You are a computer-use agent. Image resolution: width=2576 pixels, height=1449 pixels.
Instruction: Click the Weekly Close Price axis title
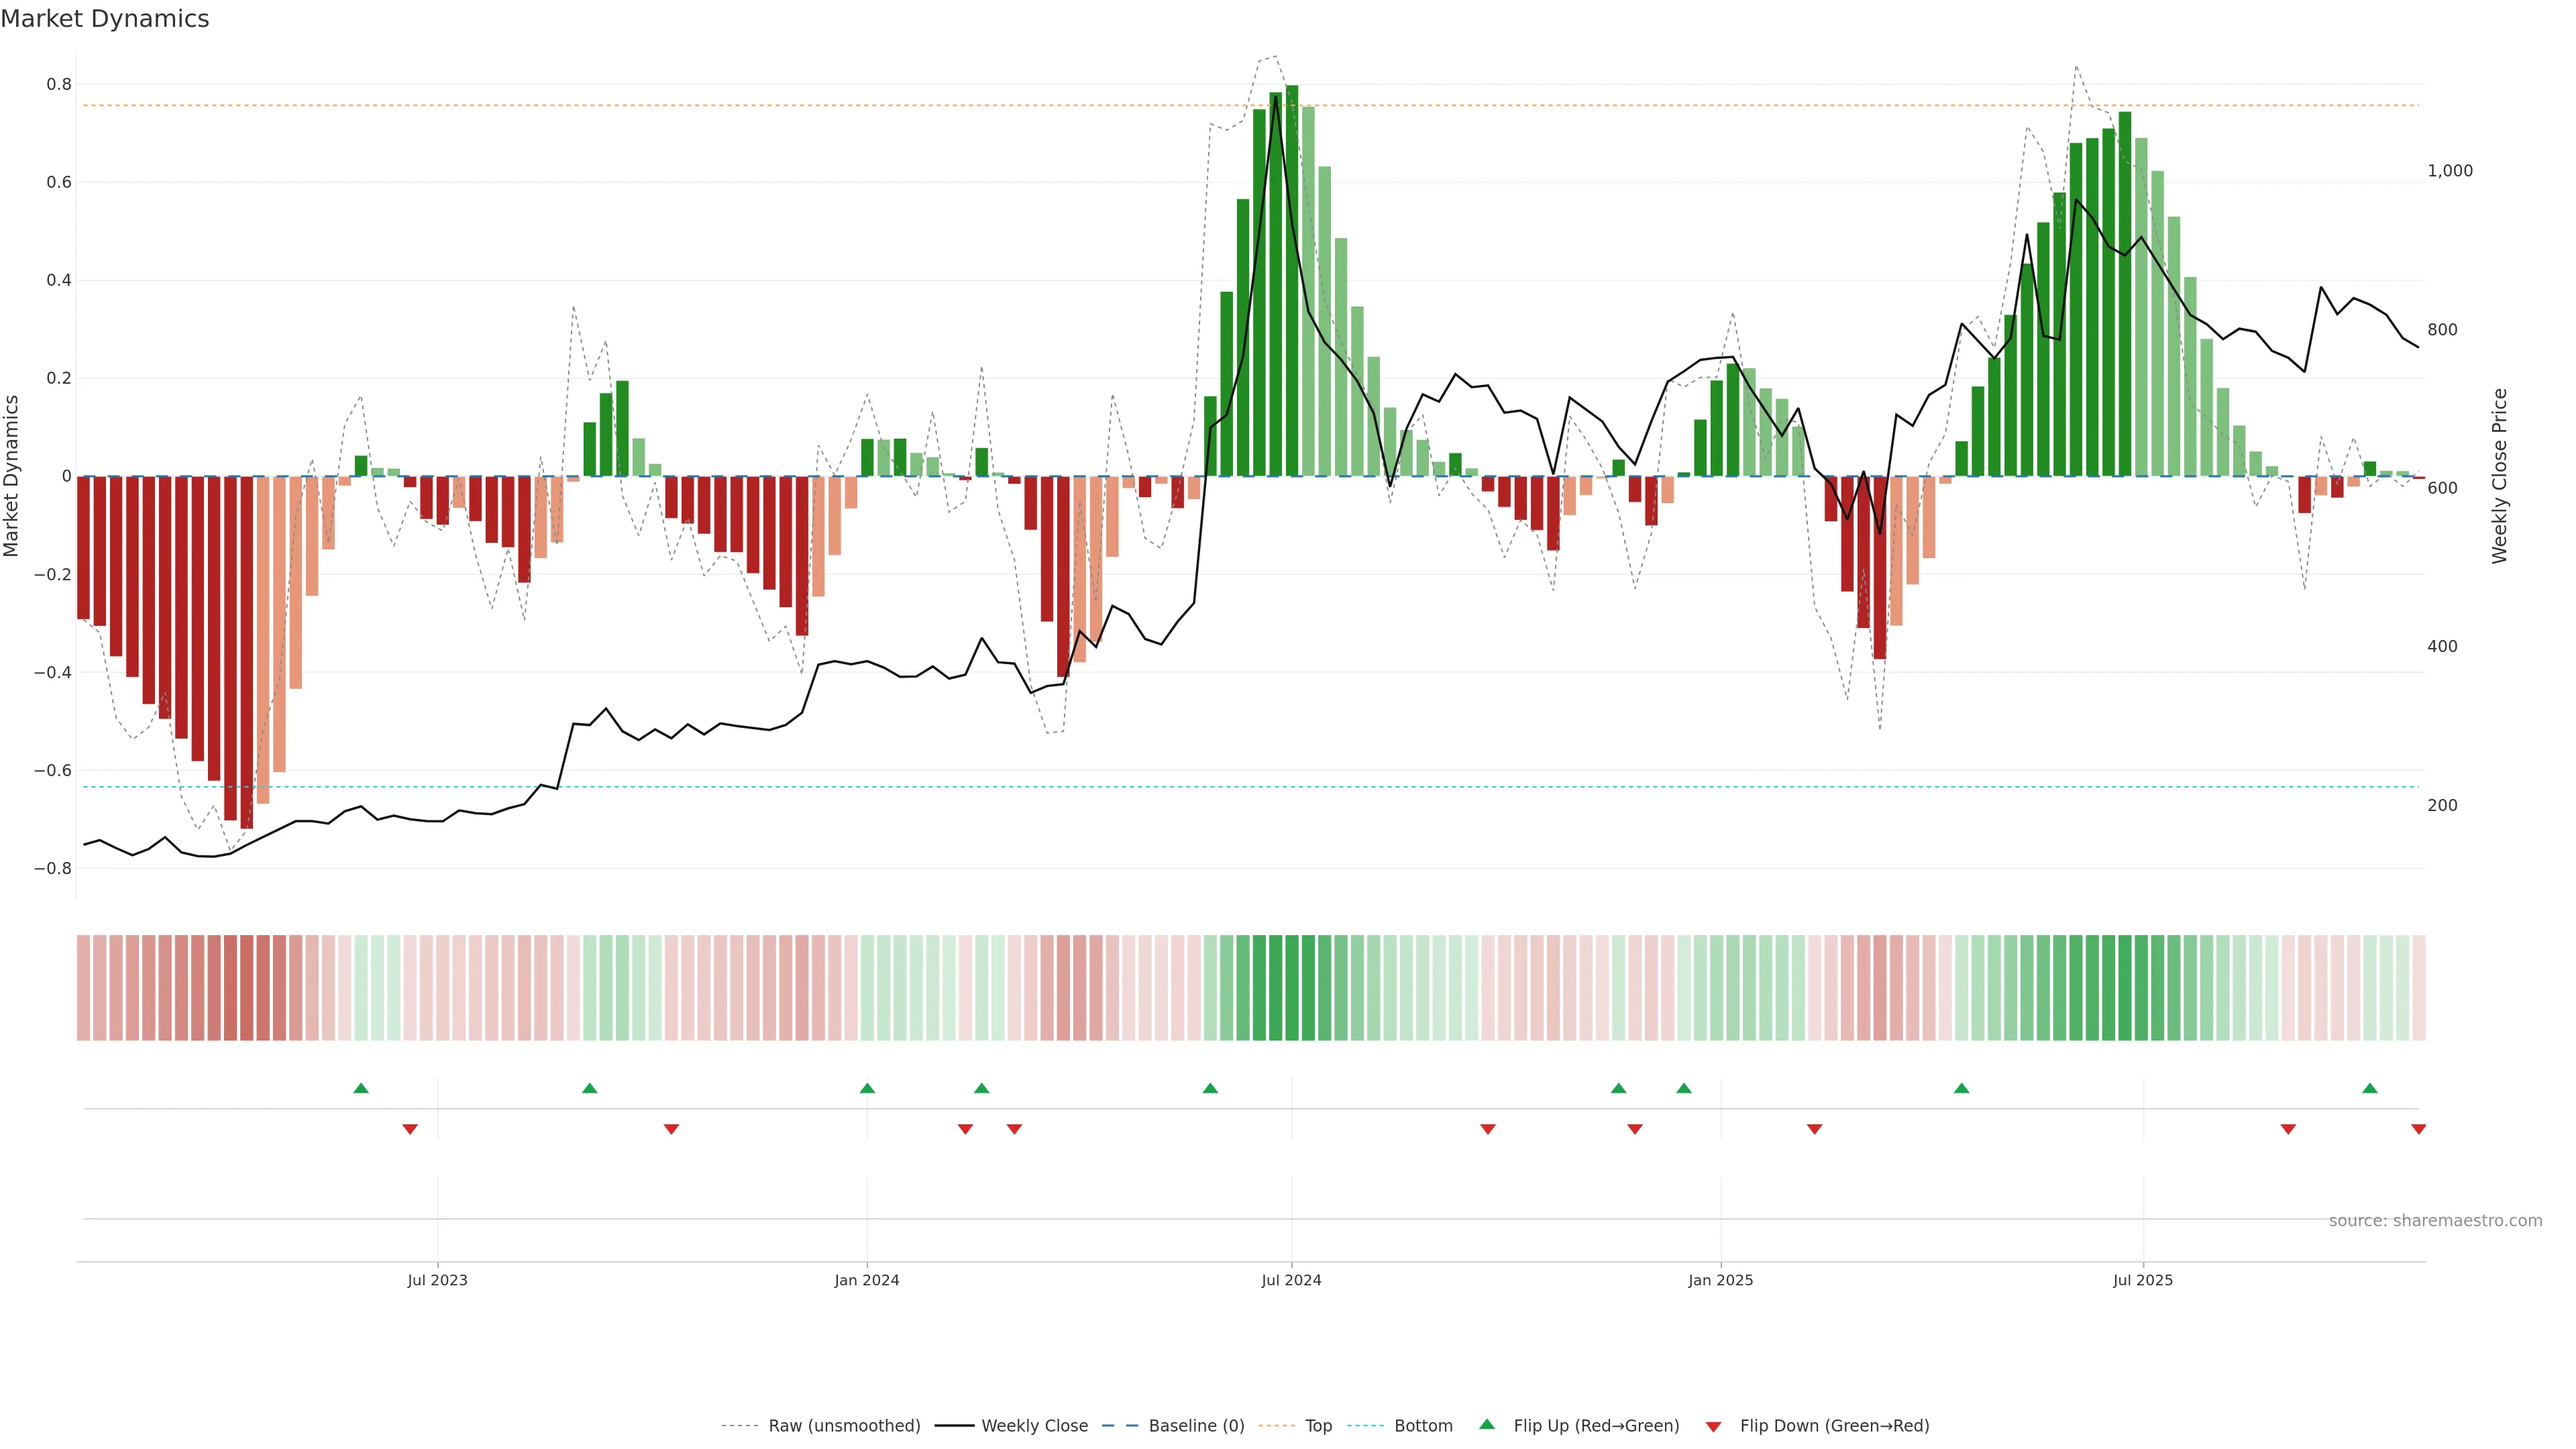click(2499, 476)
